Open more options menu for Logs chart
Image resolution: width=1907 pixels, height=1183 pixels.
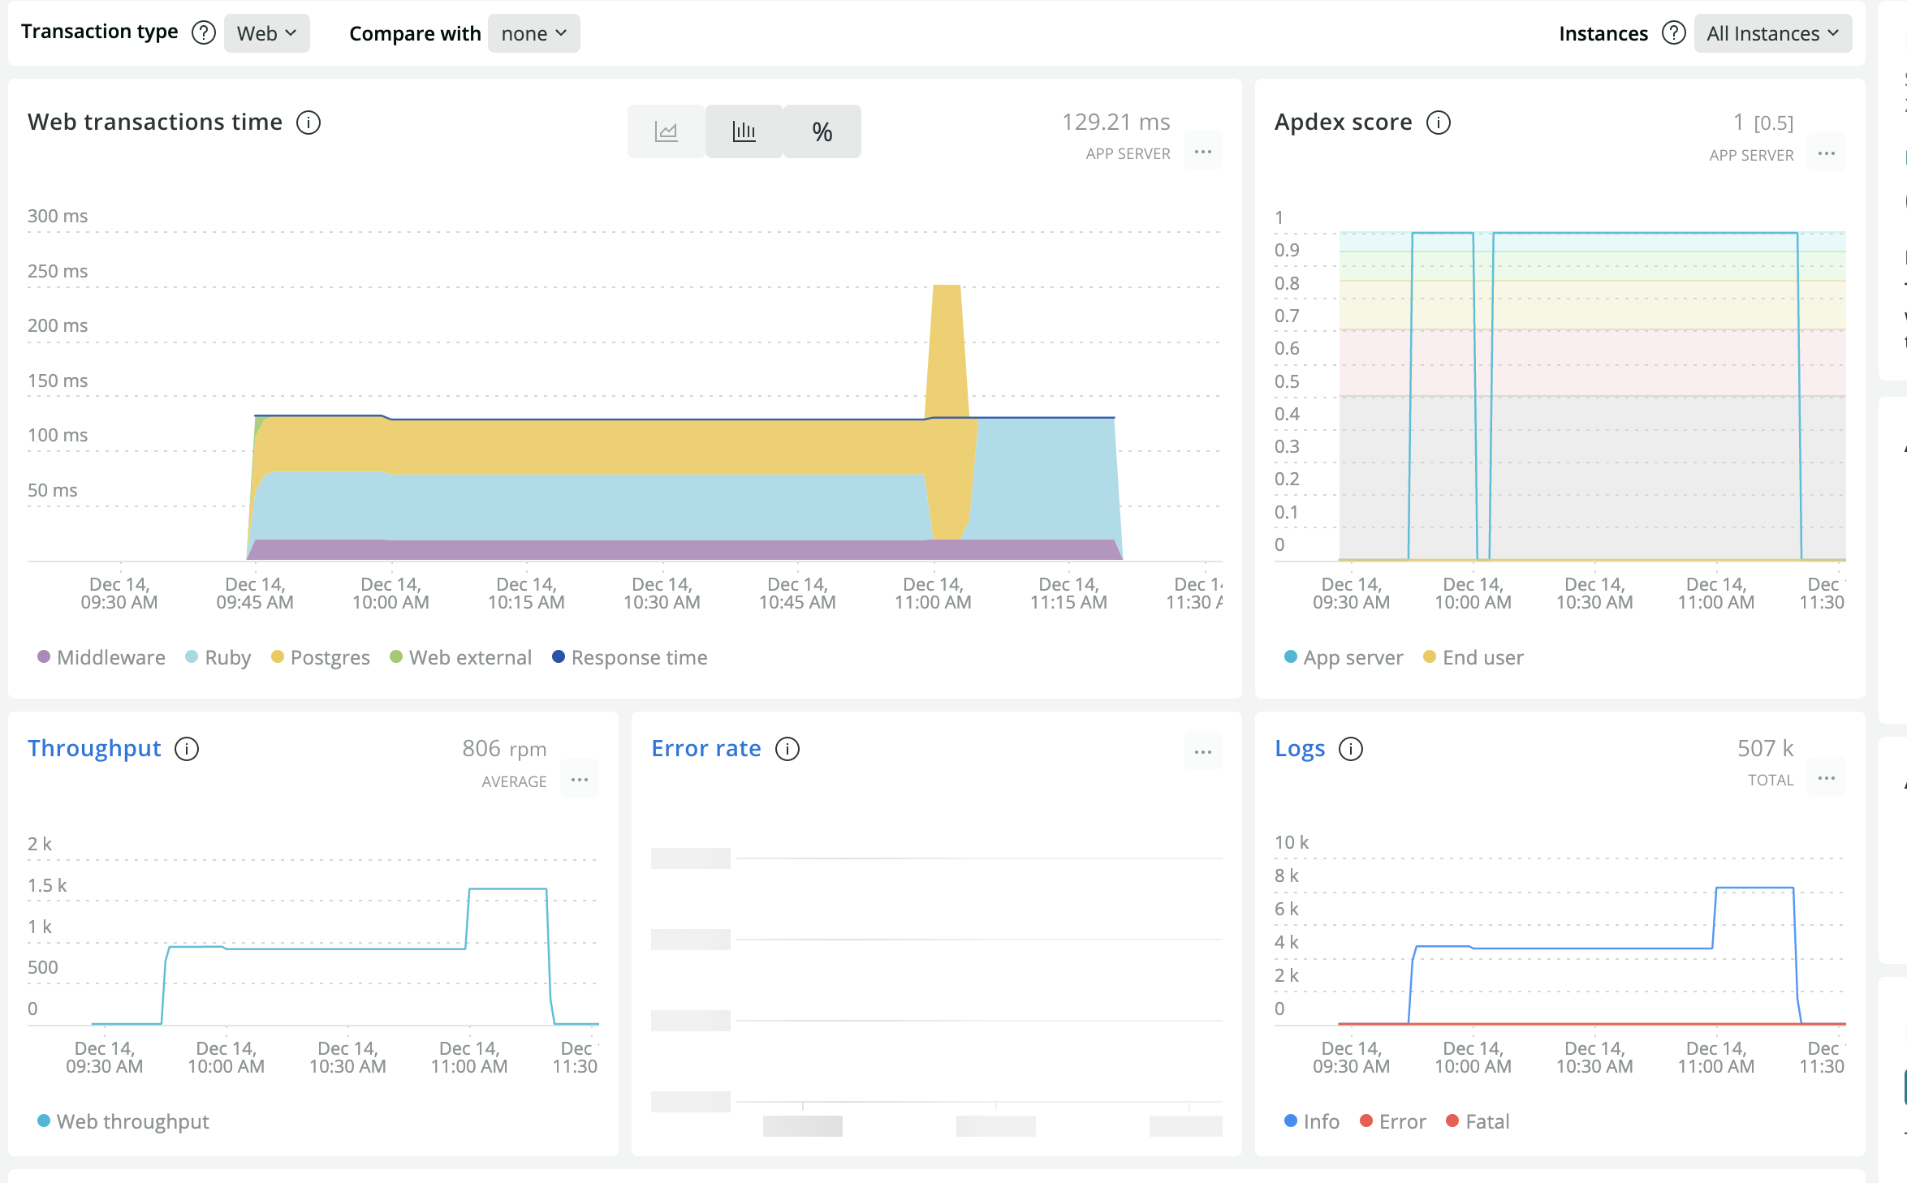pos(1827,778)
